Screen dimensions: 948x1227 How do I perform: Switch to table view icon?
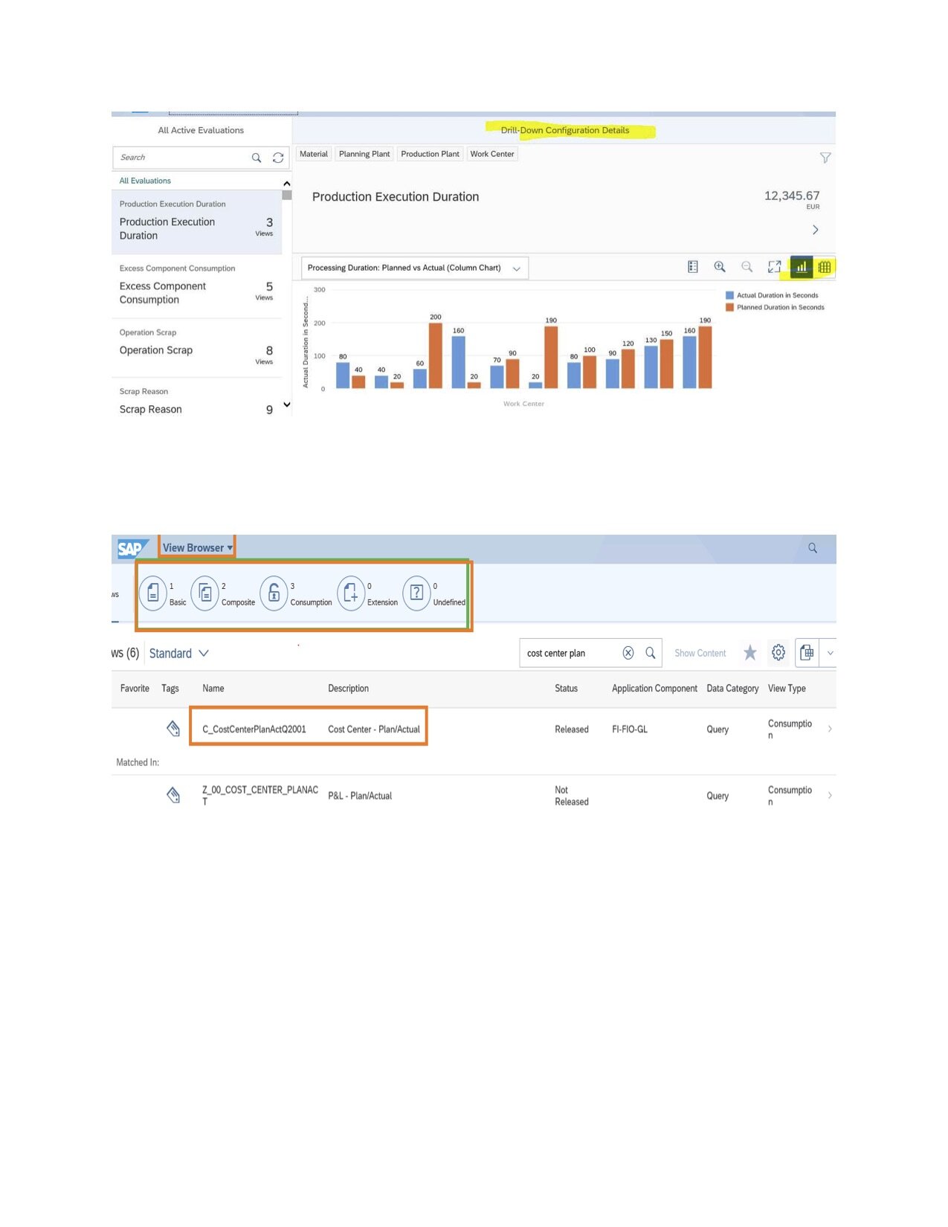(x=825, y=267)
